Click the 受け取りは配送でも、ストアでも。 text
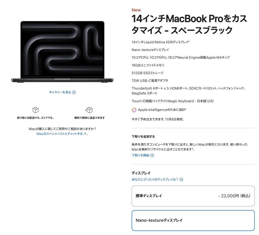 36,118
